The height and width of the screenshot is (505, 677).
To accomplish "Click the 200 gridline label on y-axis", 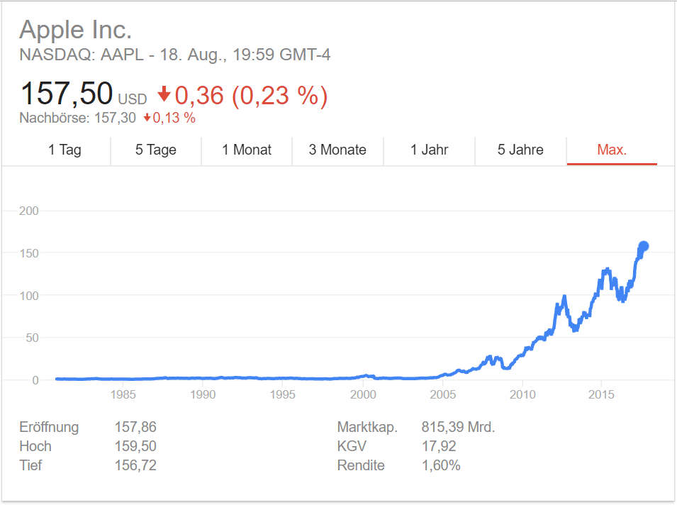I will pos(28,211).
